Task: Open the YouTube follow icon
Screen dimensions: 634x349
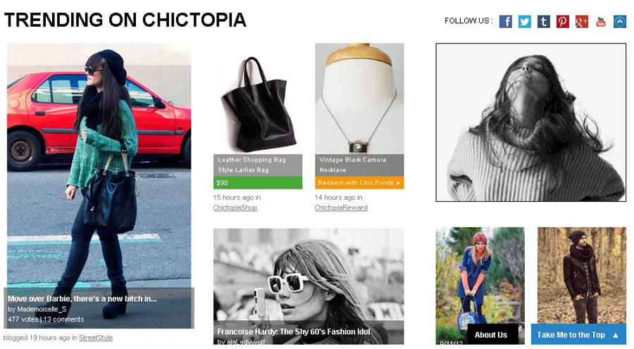Action: 601,21
